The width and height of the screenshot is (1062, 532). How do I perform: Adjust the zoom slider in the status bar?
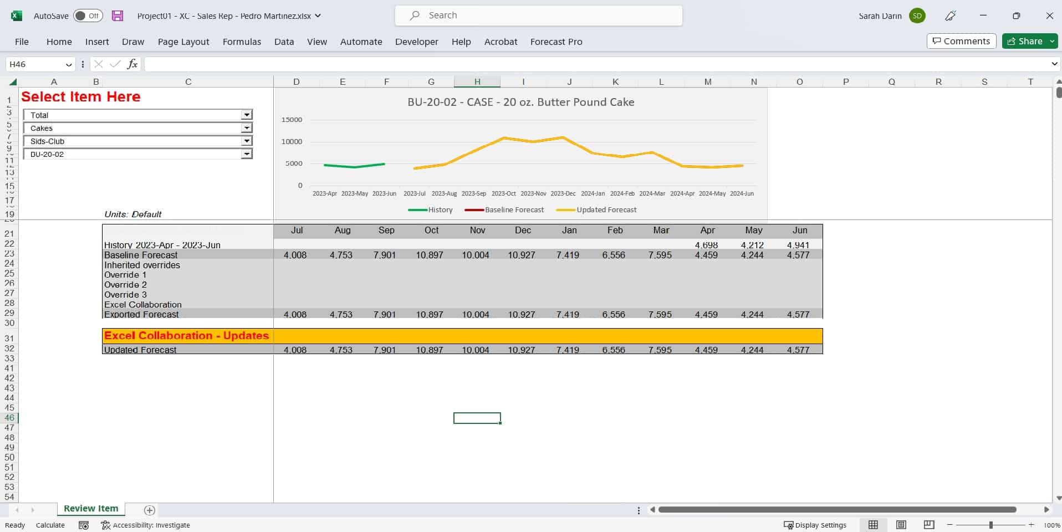click(x=990, y=525)
